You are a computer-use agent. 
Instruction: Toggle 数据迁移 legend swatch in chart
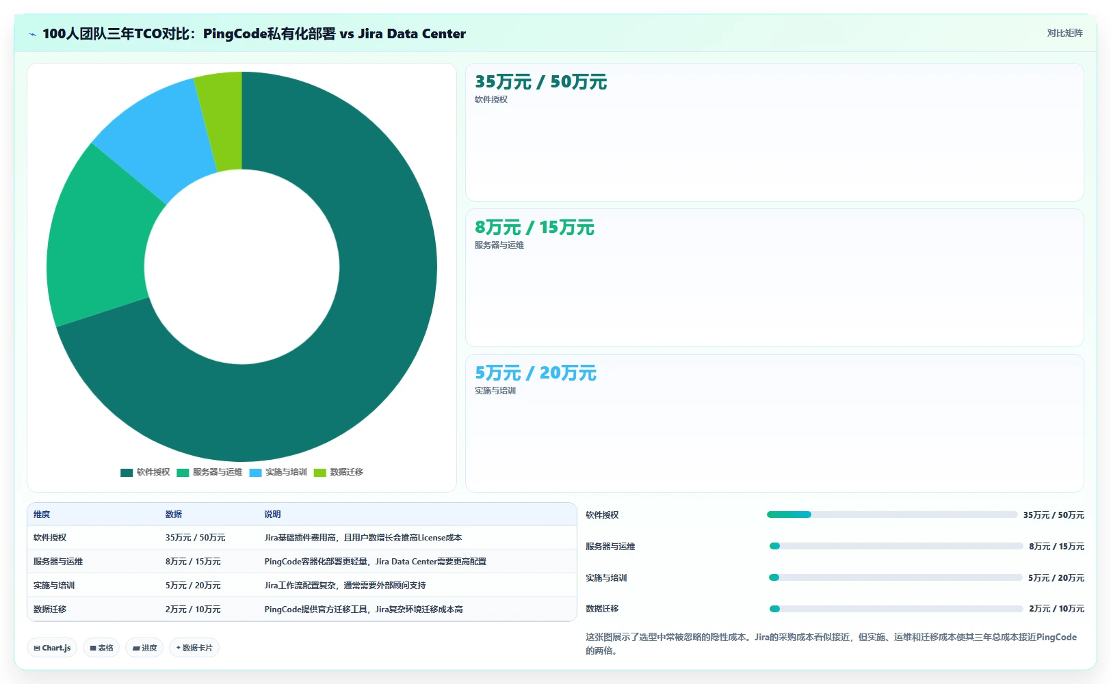click(x=320, y=472)
